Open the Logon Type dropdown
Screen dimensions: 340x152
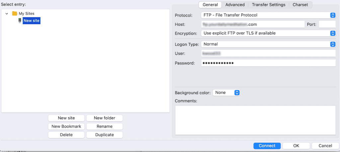click(268, 44)
